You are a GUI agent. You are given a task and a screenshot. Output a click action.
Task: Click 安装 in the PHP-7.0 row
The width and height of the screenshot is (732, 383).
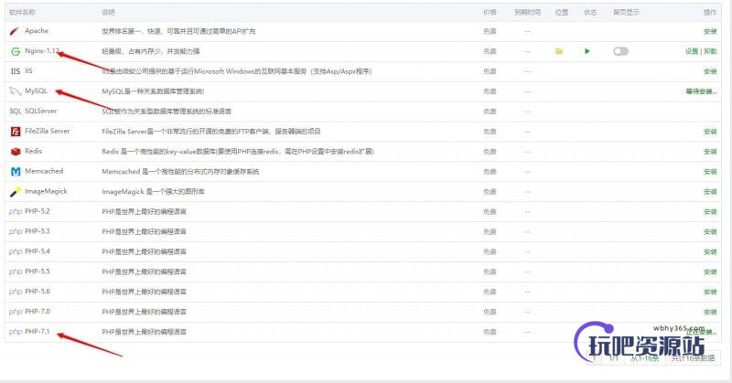[x=710, y=312]
